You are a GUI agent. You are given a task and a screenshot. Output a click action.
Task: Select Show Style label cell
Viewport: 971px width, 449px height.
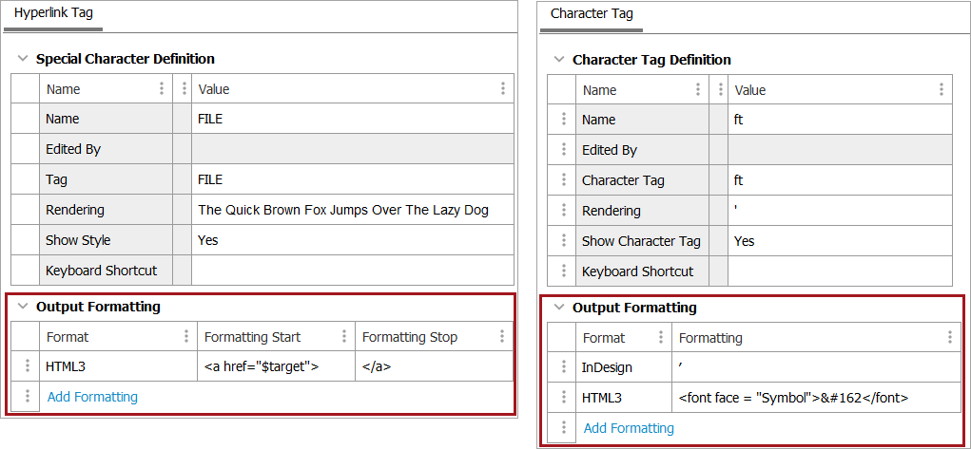pos(106,240)
